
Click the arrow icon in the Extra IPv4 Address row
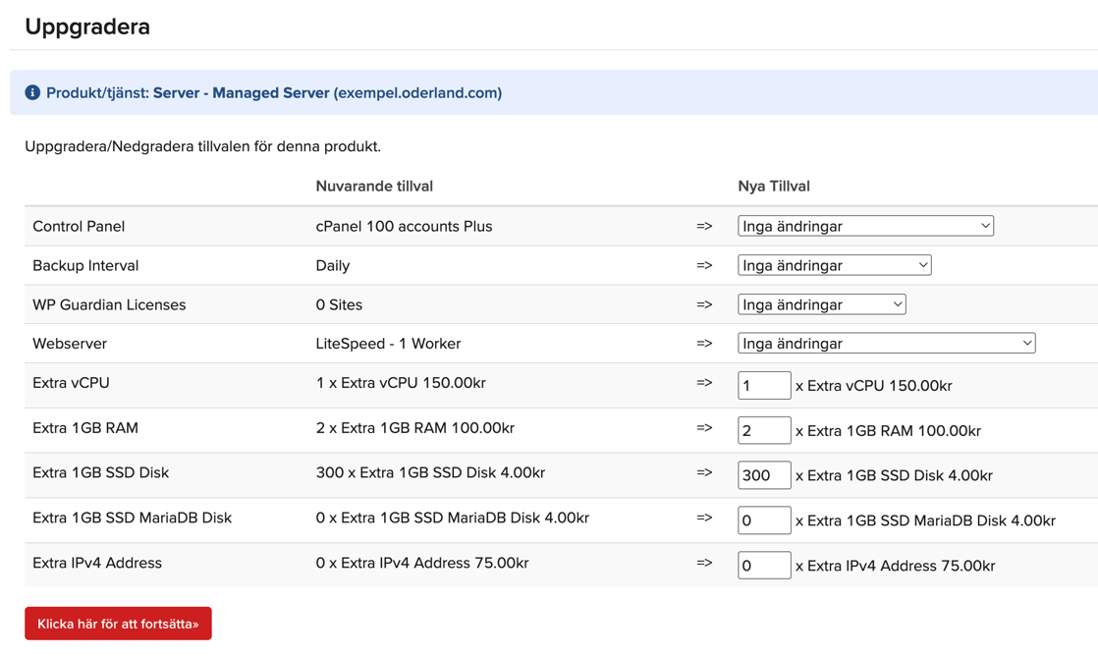coord(704,564)
